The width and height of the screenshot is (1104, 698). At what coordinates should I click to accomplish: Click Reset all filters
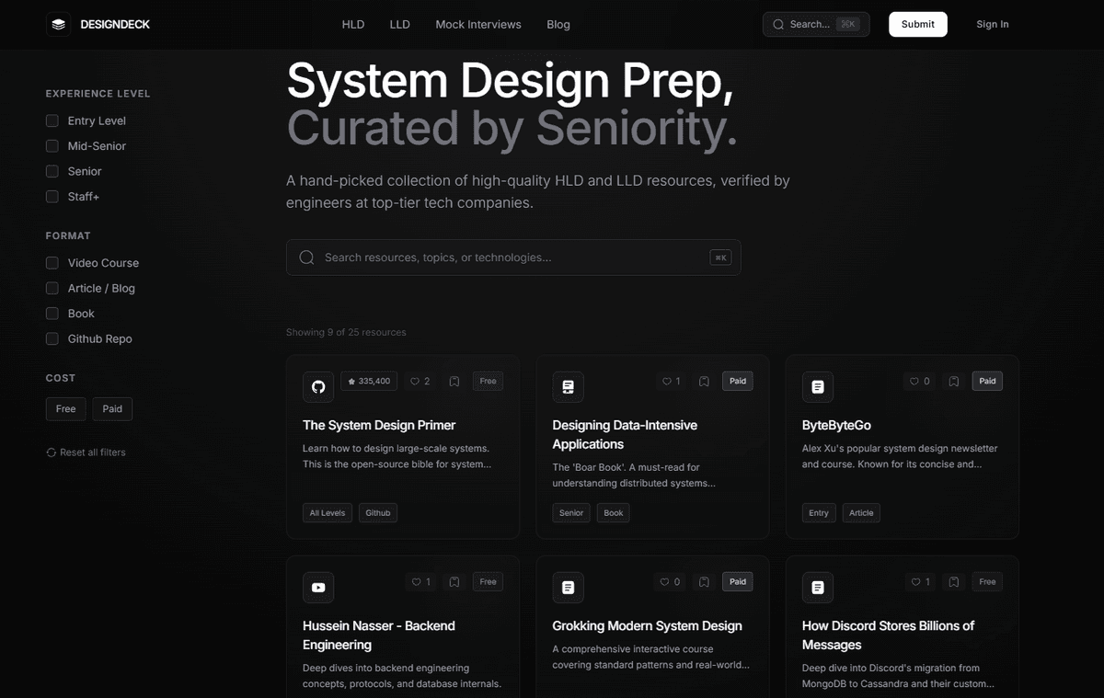coord(86,452)
